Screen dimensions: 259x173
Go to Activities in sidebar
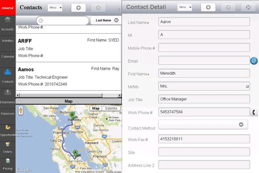coord(7,40)
